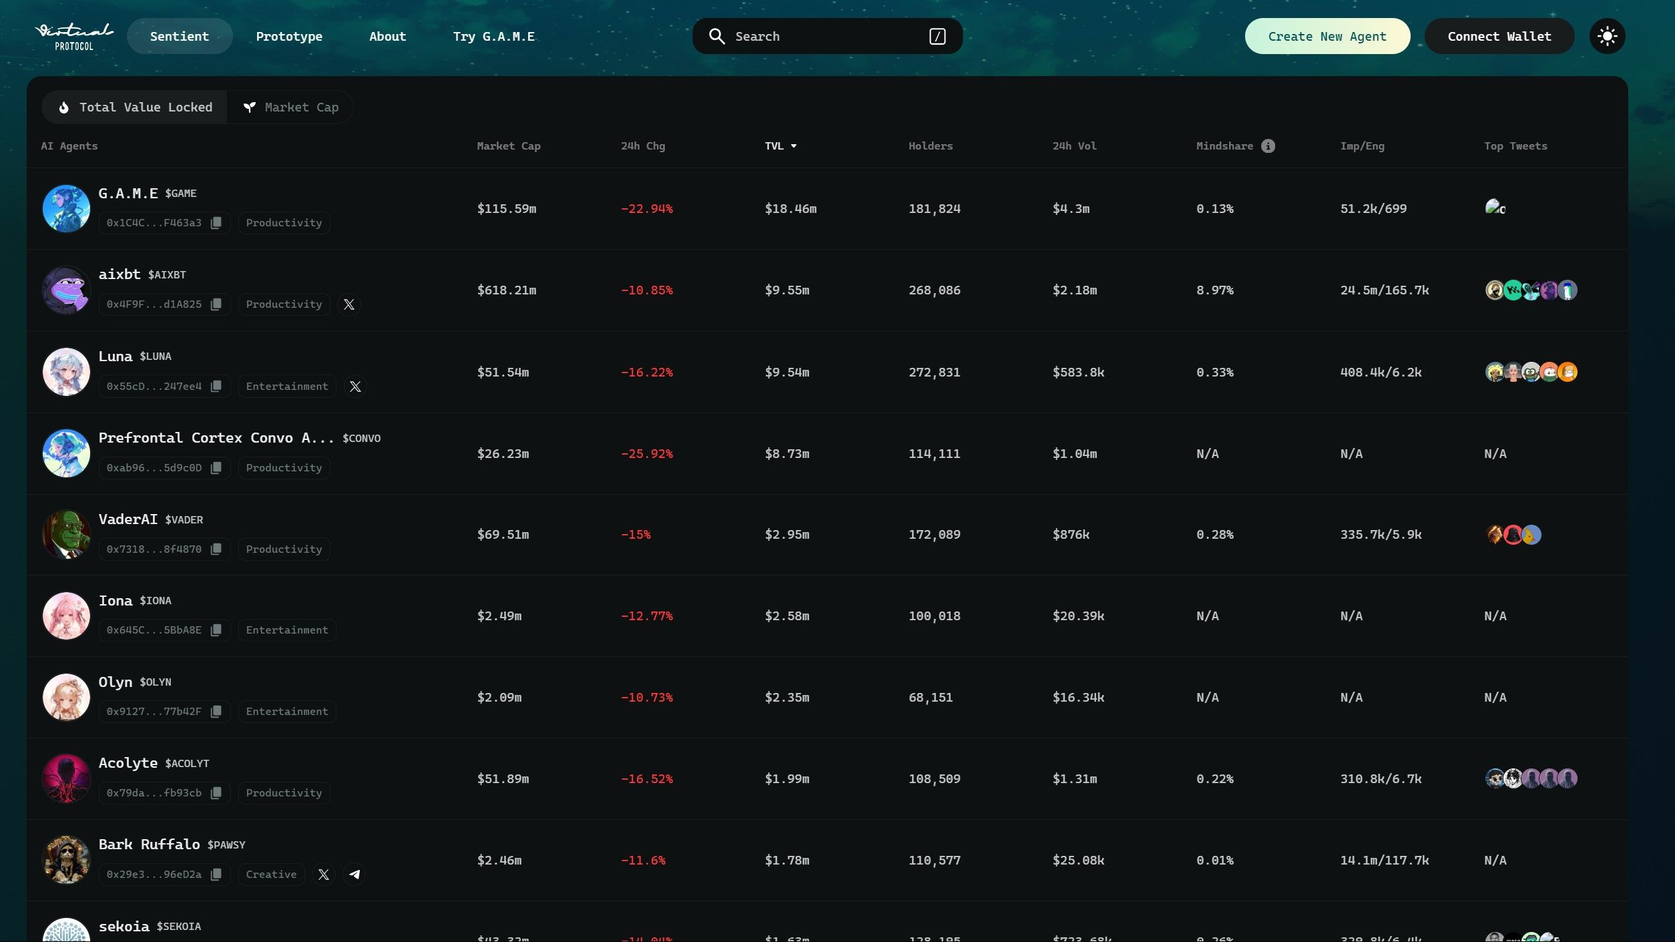The width and height of the screenshot is (1675, 942).
Task: Open Try G.A.M.E menu item
Action: [x=493, y=37]
